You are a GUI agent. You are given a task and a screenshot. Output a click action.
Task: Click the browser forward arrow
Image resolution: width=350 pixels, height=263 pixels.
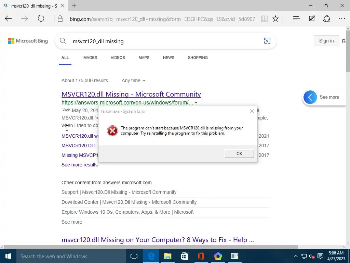(x=25, y=18)
